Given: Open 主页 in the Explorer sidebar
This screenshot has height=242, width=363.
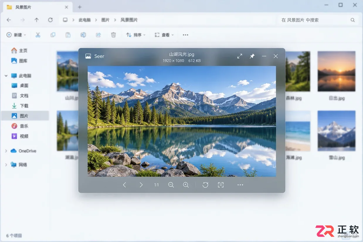Looking at the screenshot, I should (x=19, y=50).
